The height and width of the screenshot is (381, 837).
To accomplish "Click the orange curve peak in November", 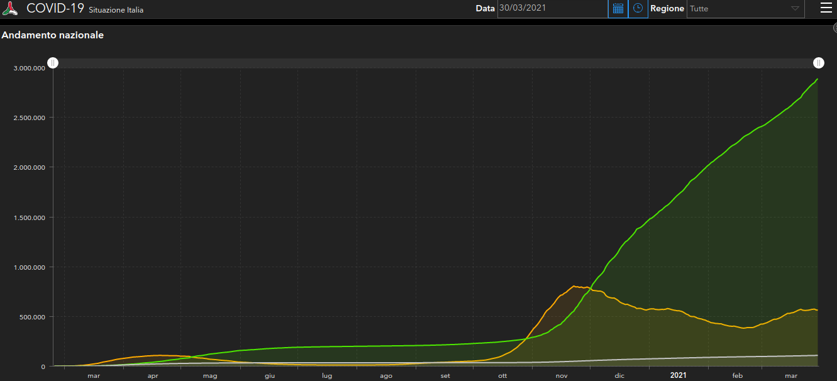I will [x=574, y=286].
